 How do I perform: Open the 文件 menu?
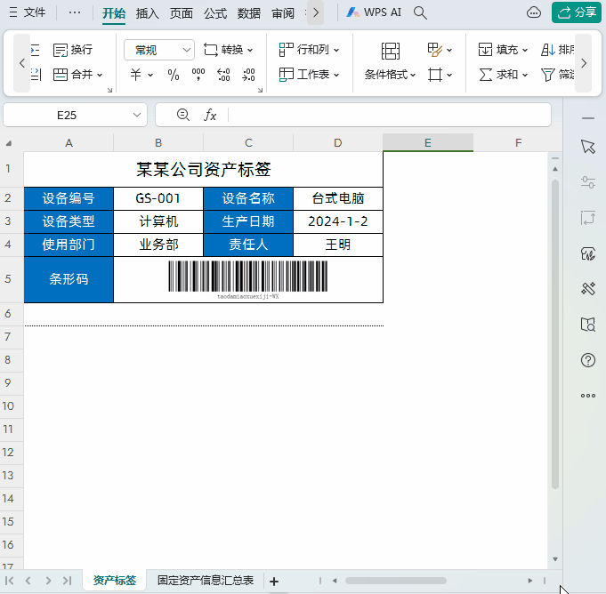(x=27, y=12)
